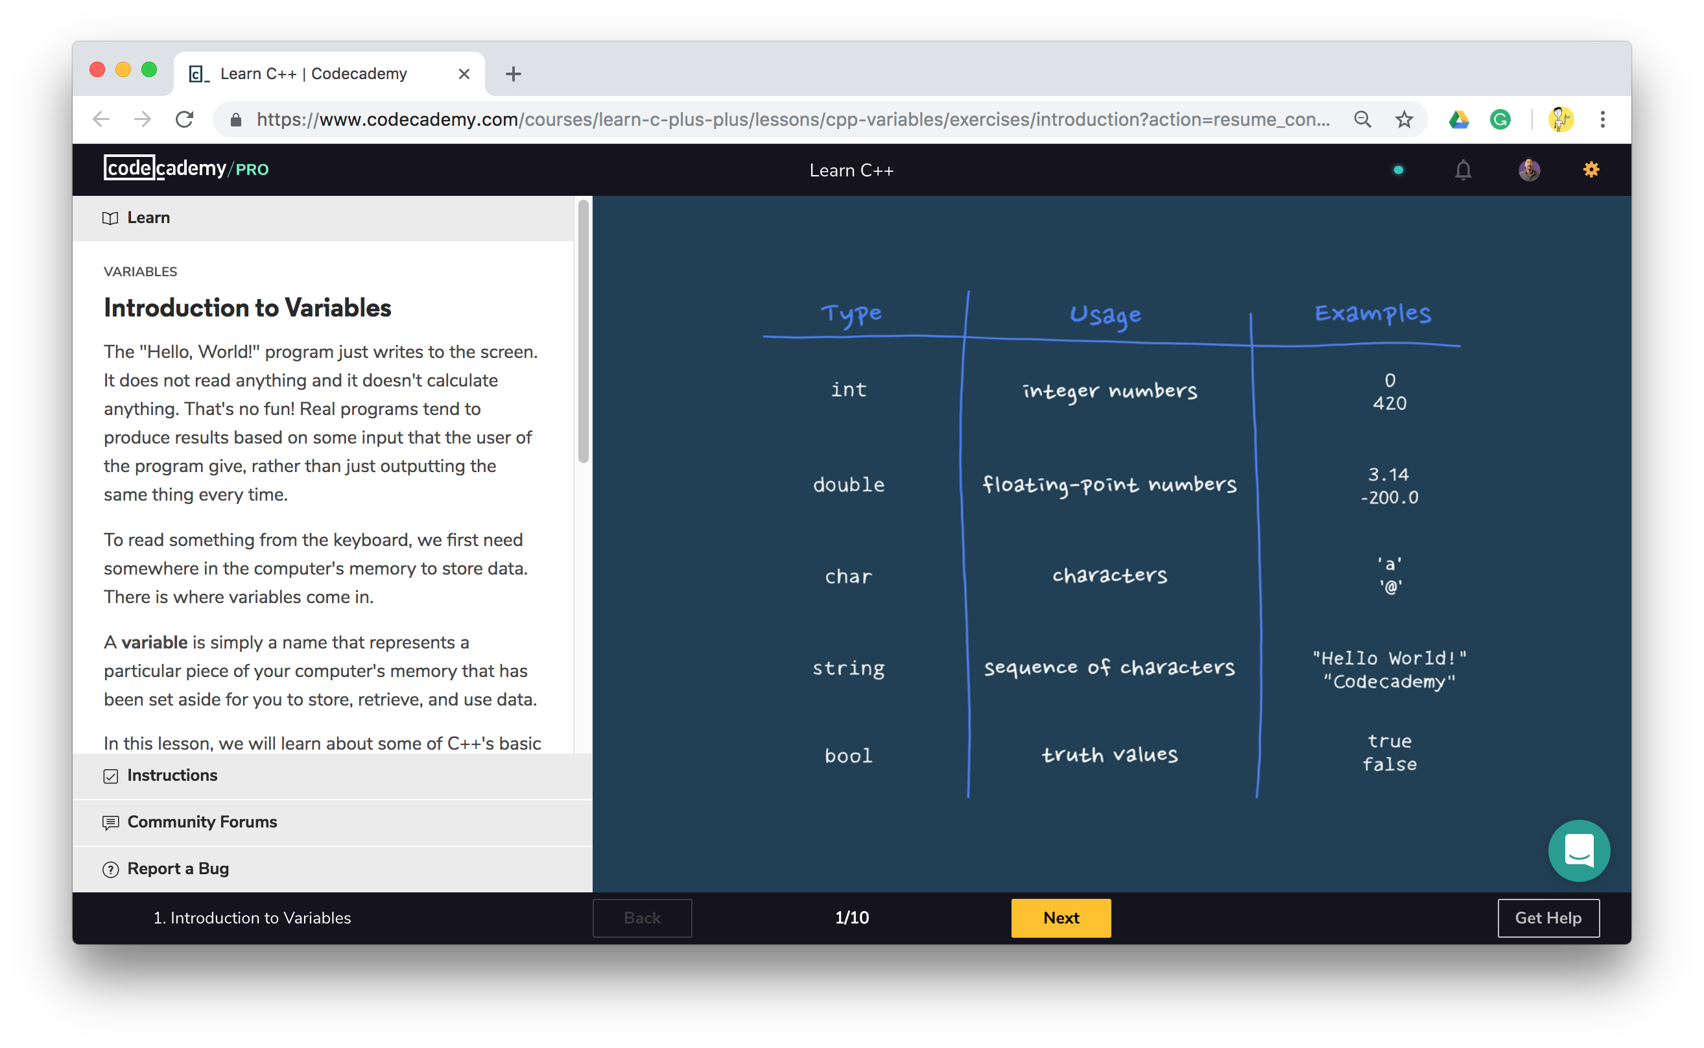Open Chrome's three-dot menu
This screenshot has height=1048, width=1704.
(x=1602, y=120)
